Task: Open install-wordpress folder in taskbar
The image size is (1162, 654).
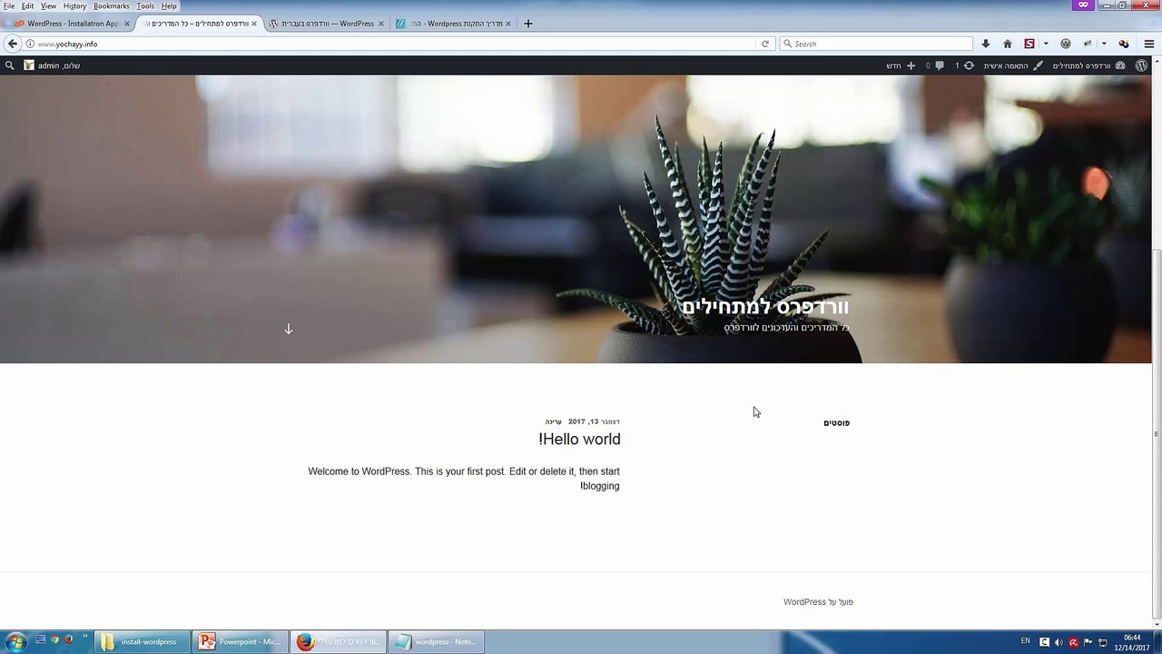Action: point(143,642)
